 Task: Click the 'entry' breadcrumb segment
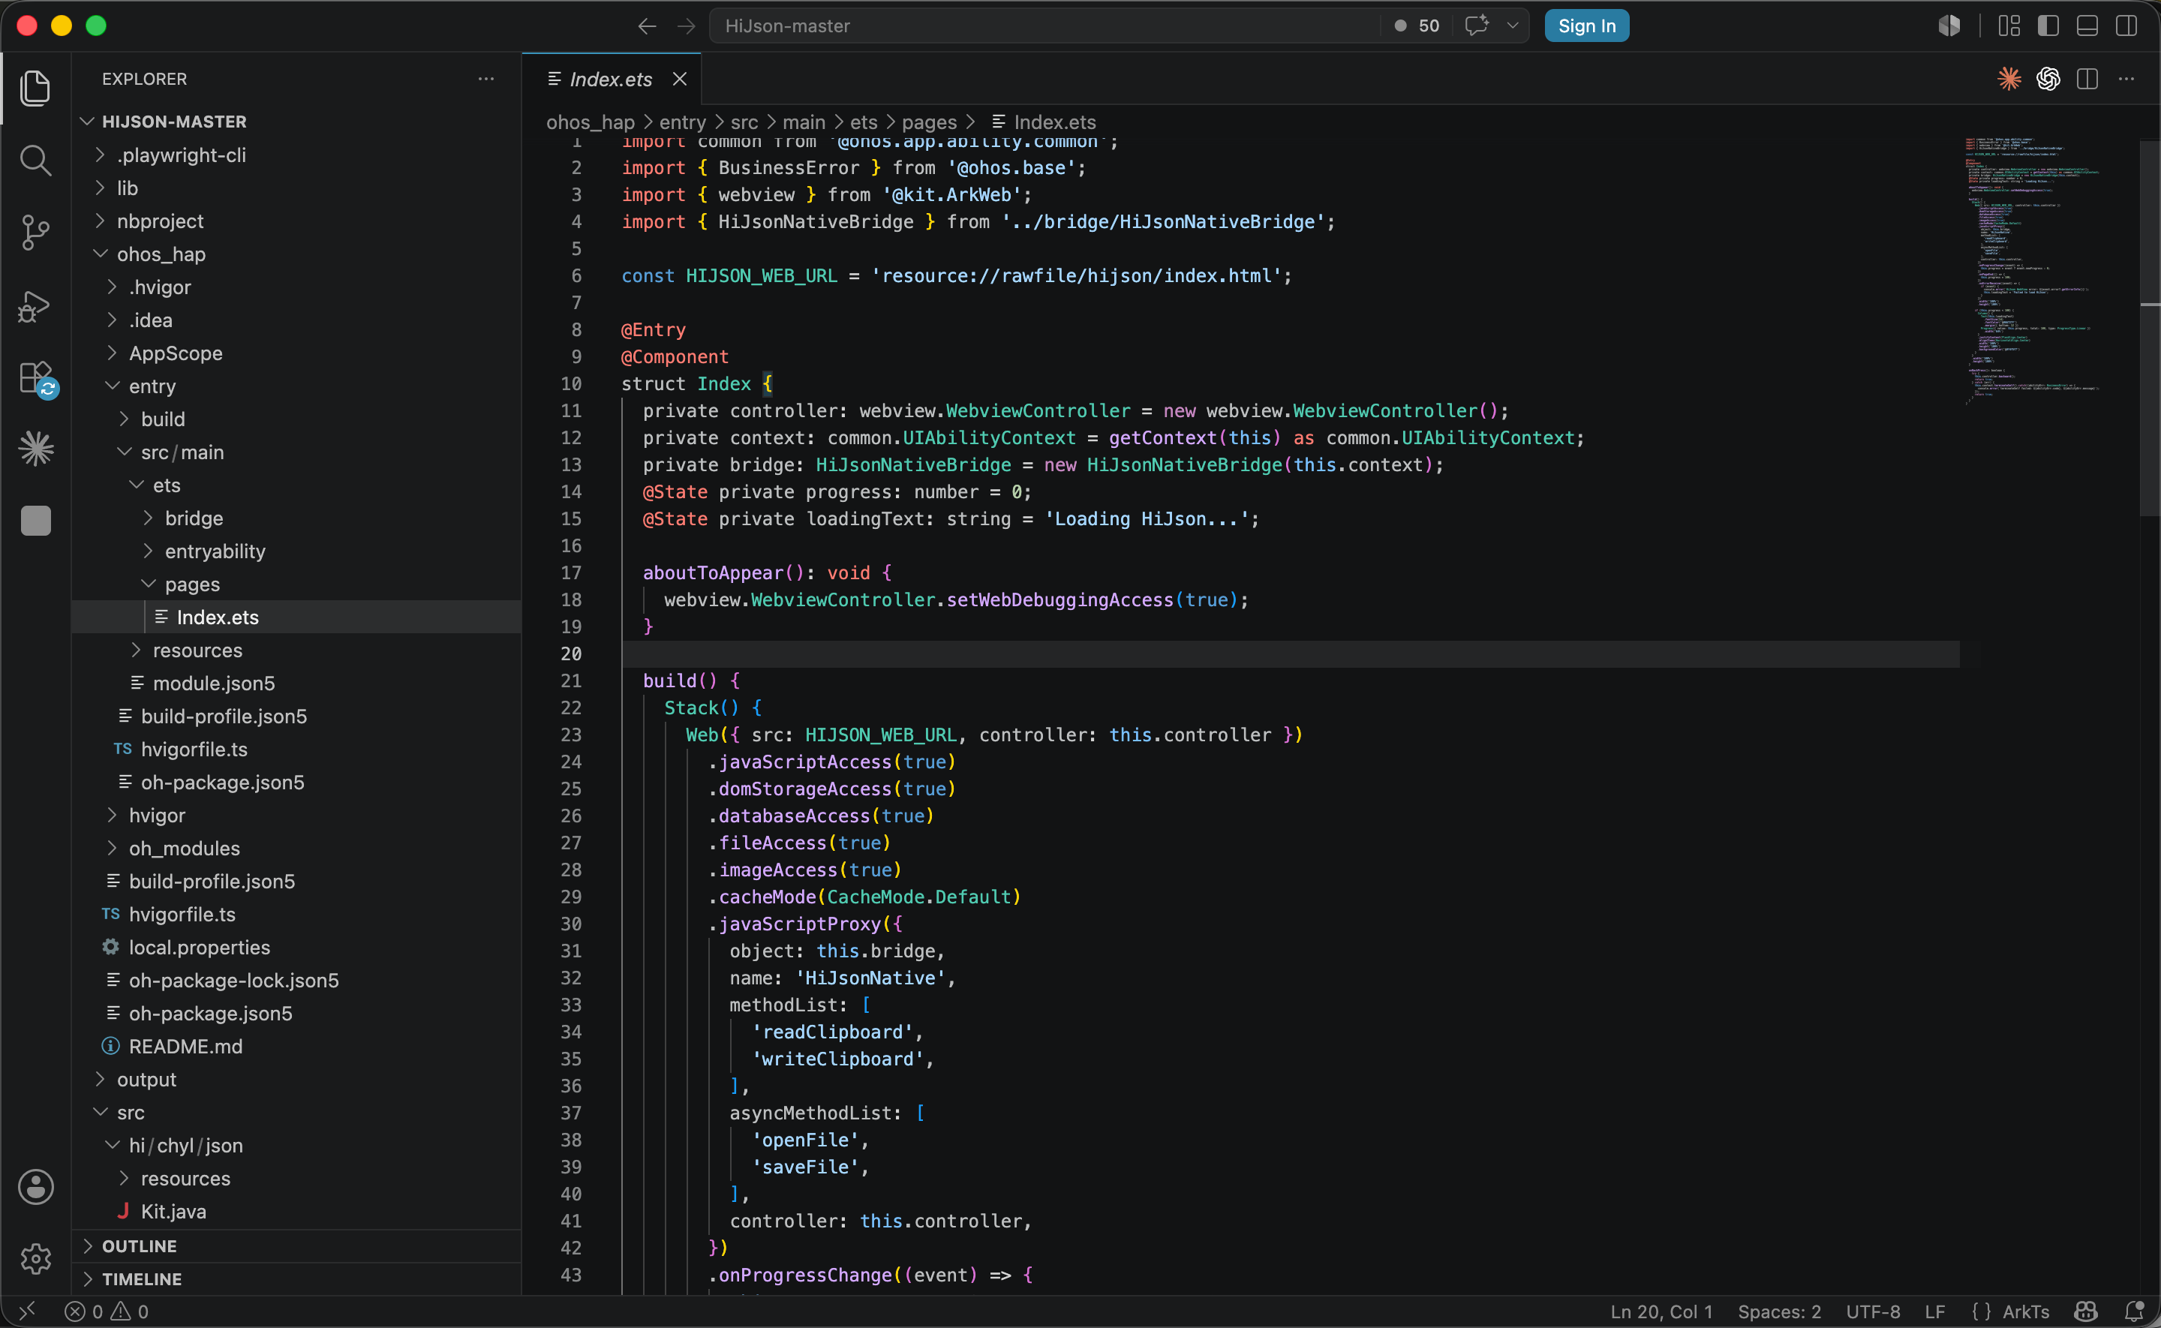coord(682,122)
